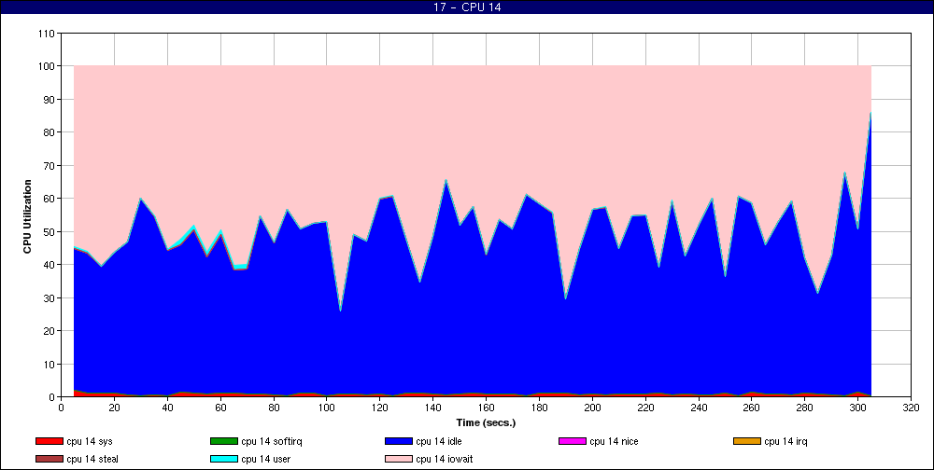Screen dimensions: 934x470
Task: Select the 'cpu 14 idle' legend label
Action: pos(439,441)
